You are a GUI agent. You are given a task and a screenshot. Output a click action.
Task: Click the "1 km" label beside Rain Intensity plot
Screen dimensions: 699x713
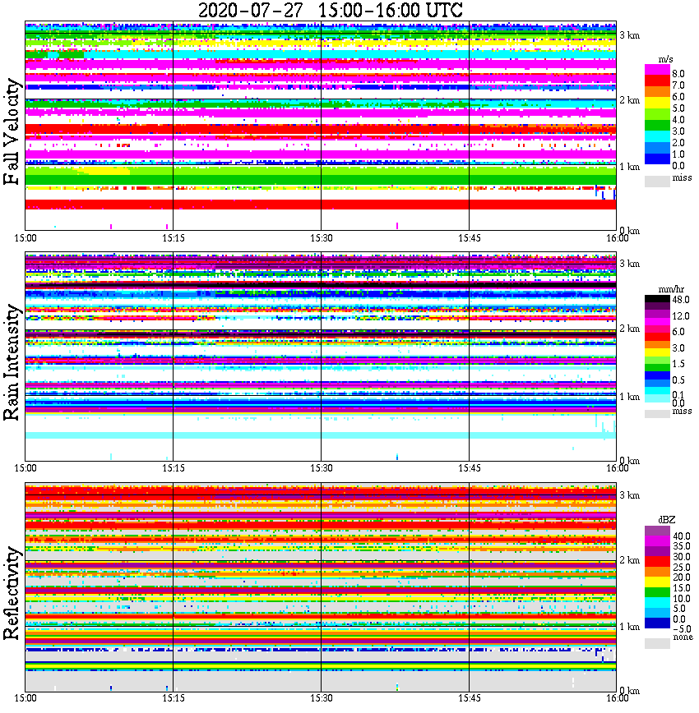(630, 397)
